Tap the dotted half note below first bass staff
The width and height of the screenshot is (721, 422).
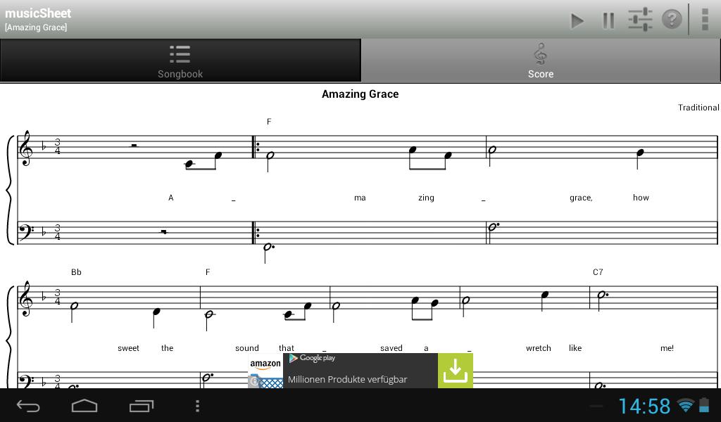tap(268, 252)
